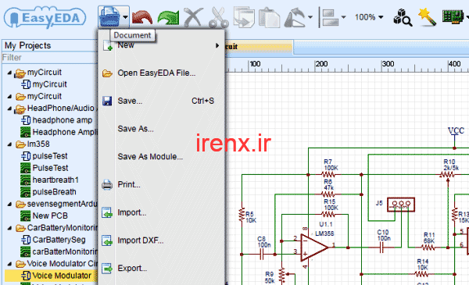Screen dimensions: 469x285
Task: Select Save As Module...
Action: (162, 156)
